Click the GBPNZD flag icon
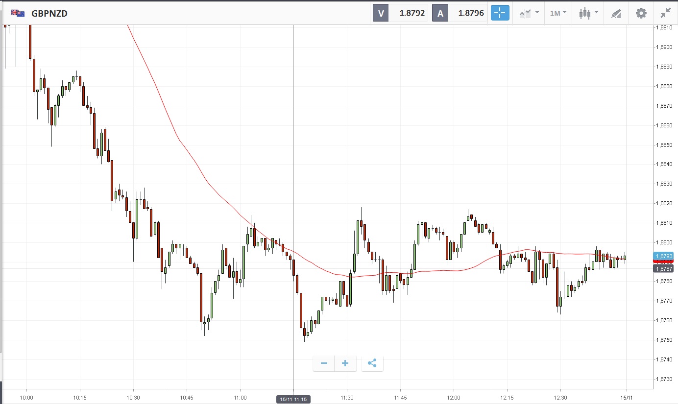The width and height of the screenshot is (678, 404). pyautogui.click(x=18, y=13)
